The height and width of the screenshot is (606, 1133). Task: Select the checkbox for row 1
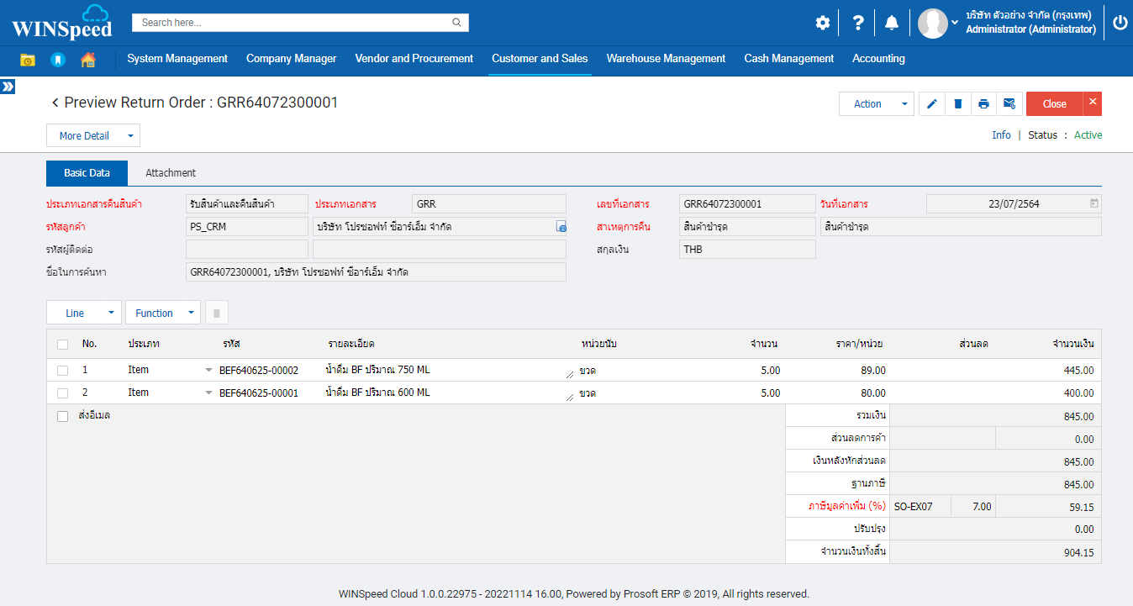(63, 370)
